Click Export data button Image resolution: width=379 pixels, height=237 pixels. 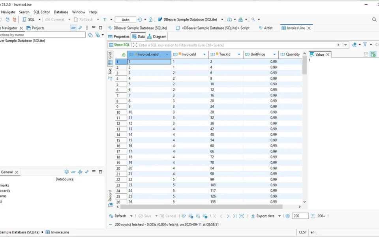263,216
